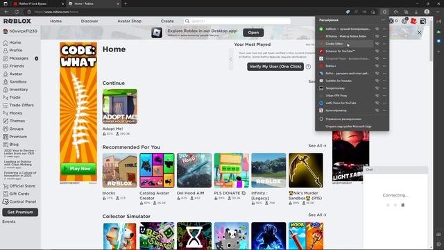The image size is (444, 250).
Task: Open the Create nav item
Action: (x=167, y=21)
